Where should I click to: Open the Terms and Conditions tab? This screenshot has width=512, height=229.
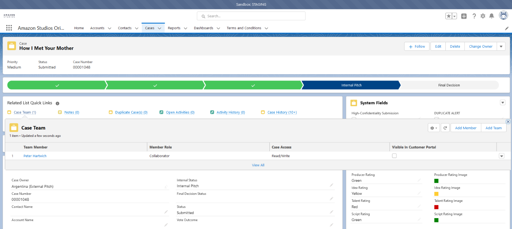244,28
